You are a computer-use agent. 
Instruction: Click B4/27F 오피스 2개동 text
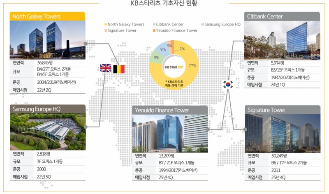click(x=54, y=69)
